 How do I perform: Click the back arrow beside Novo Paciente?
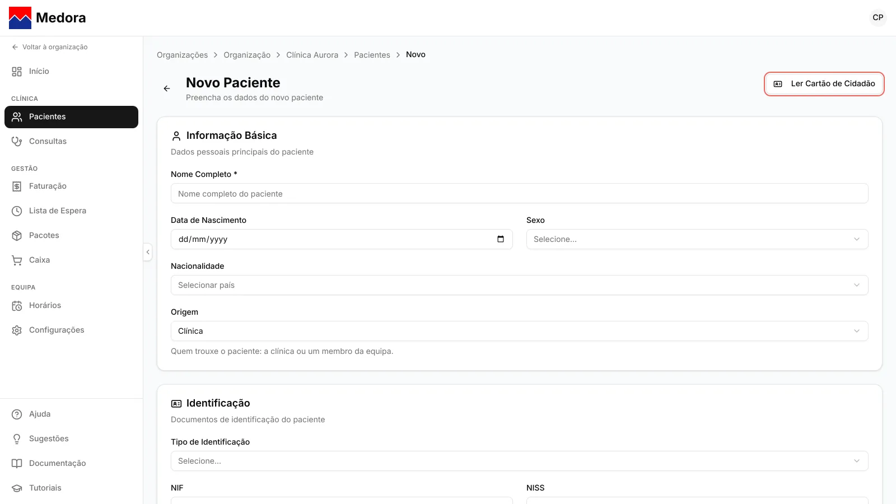(x=167, y=88)
